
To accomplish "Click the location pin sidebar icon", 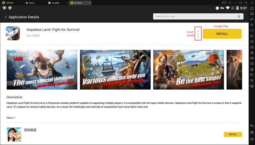I will [x=252, y=81].
